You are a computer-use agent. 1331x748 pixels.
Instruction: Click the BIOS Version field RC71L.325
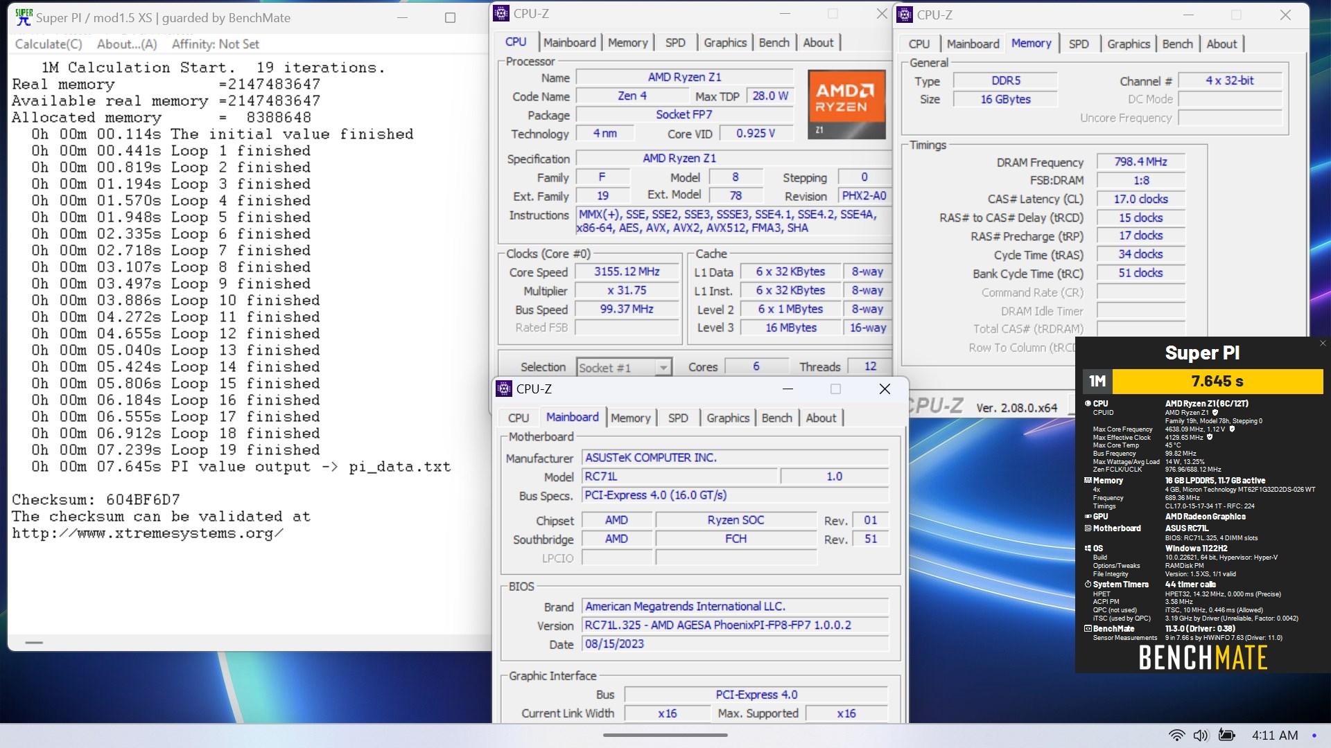pos(735,625)
